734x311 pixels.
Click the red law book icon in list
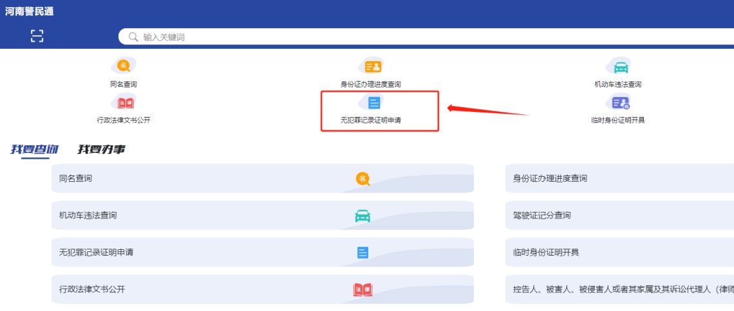[363, 290]
